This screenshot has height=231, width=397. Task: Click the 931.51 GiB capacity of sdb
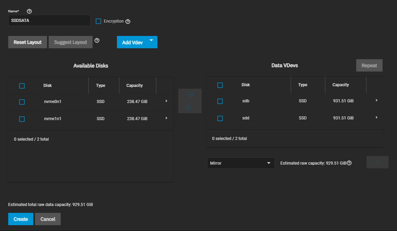pos(343,101)
